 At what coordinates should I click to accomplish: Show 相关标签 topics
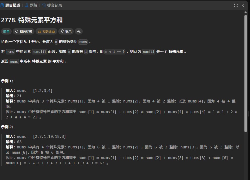pos(24,32)
